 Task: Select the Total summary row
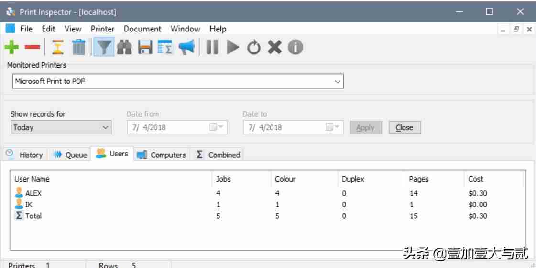point(268,216)
